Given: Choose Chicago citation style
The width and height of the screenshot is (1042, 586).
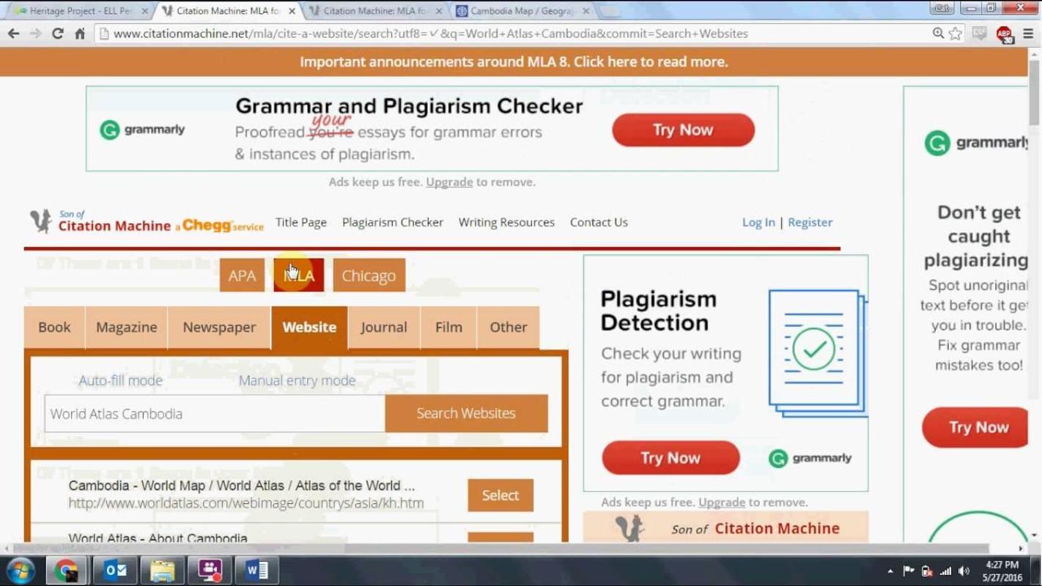Looking at the screenshot, I should tap(369, 275).
